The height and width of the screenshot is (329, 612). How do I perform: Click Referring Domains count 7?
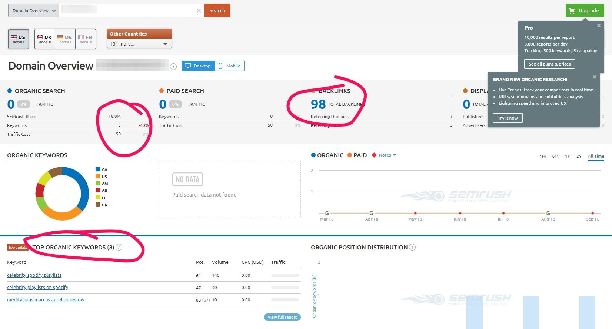tap(451, 116)
